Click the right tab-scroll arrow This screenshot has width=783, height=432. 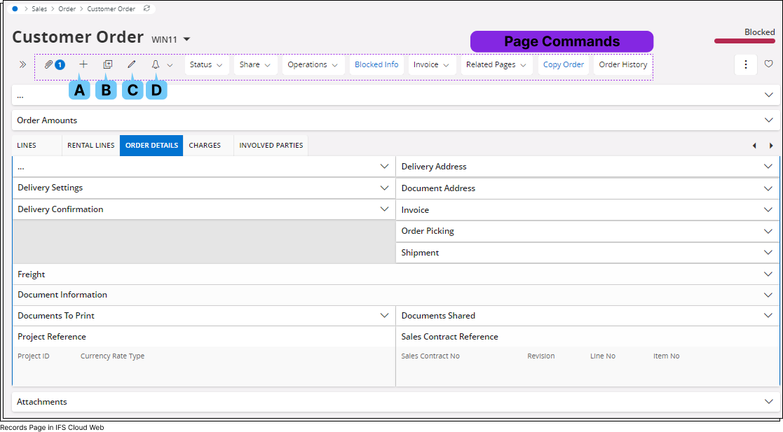pos(770,145)
